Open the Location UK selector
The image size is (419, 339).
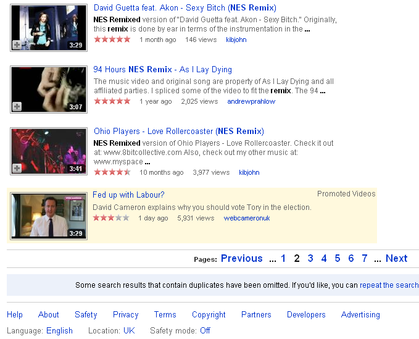tap(129, 330)
